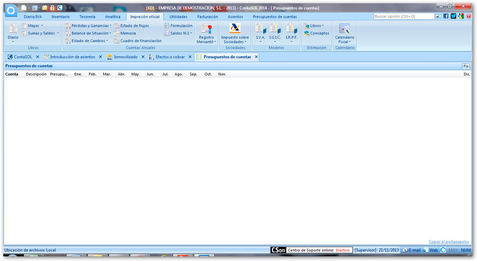Click the Twitter icon in top bar

pyautogui.click(x=453, y=16)
